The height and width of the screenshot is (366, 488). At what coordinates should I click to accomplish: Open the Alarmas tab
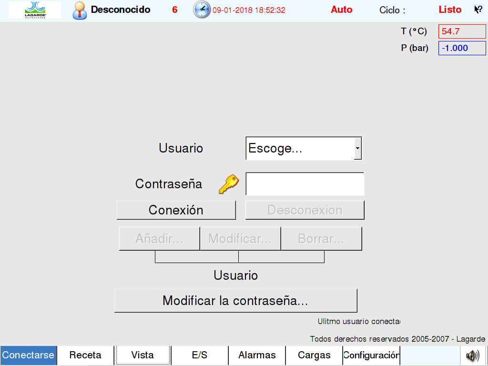coord(257,356)
